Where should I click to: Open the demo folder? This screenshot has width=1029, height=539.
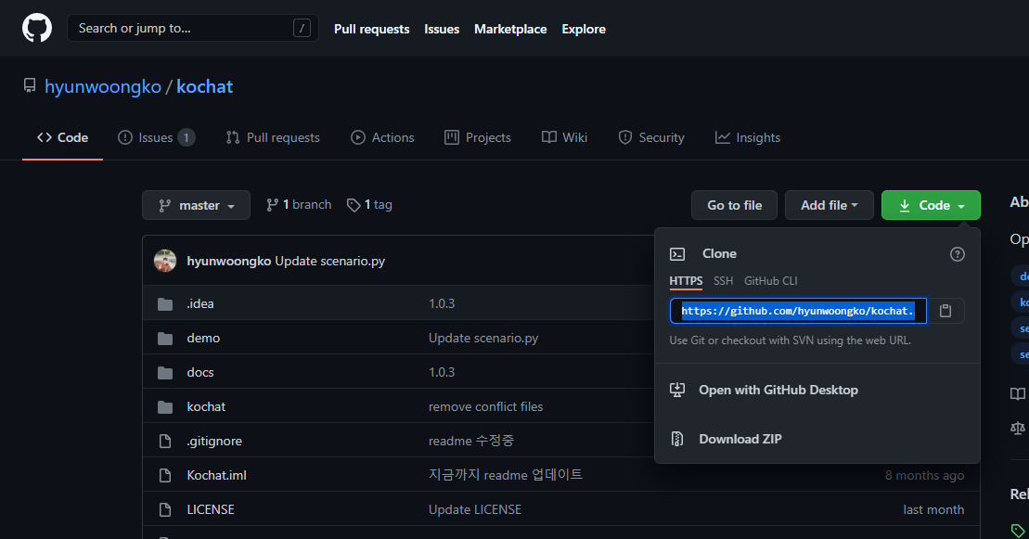(203, 338)
